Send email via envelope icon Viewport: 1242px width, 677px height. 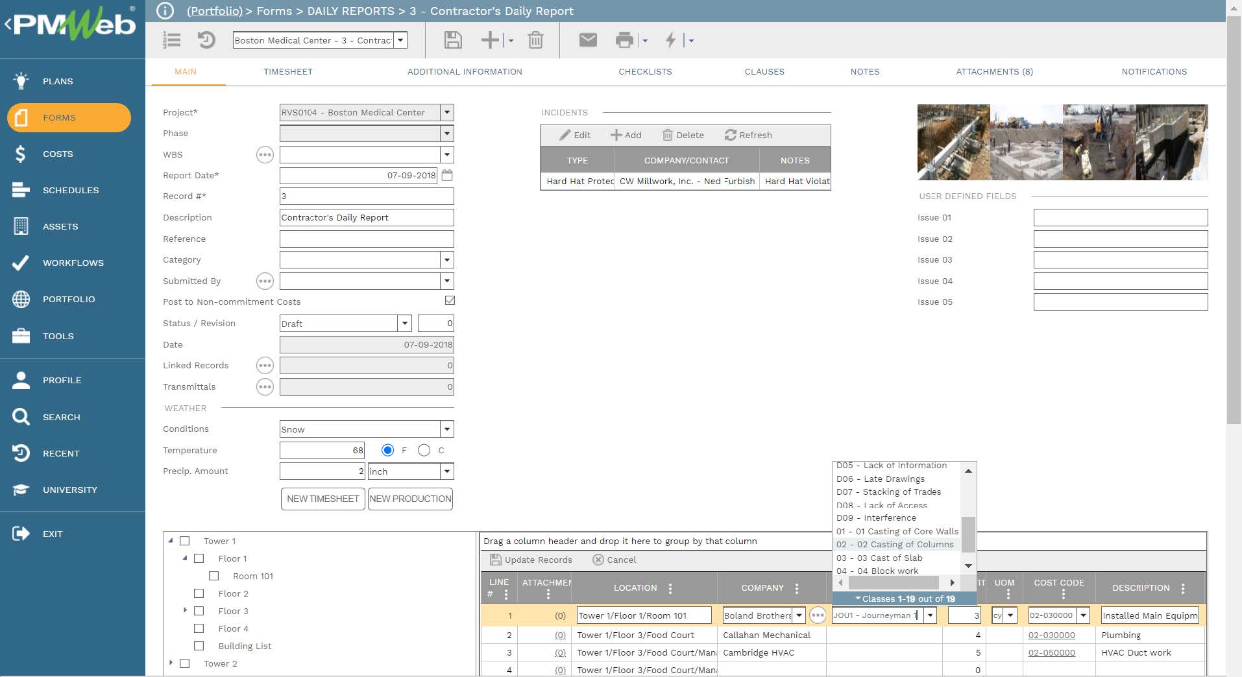pyautogui.click(x=588, y=40)
